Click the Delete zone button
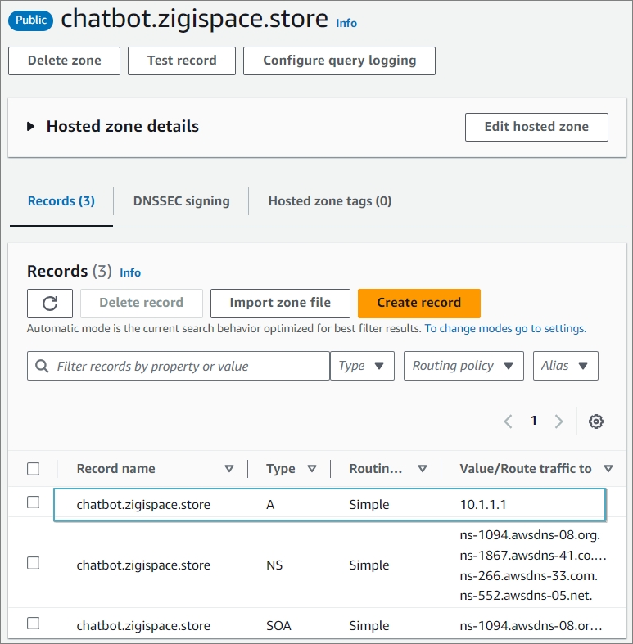 click(x=64, y=61)
